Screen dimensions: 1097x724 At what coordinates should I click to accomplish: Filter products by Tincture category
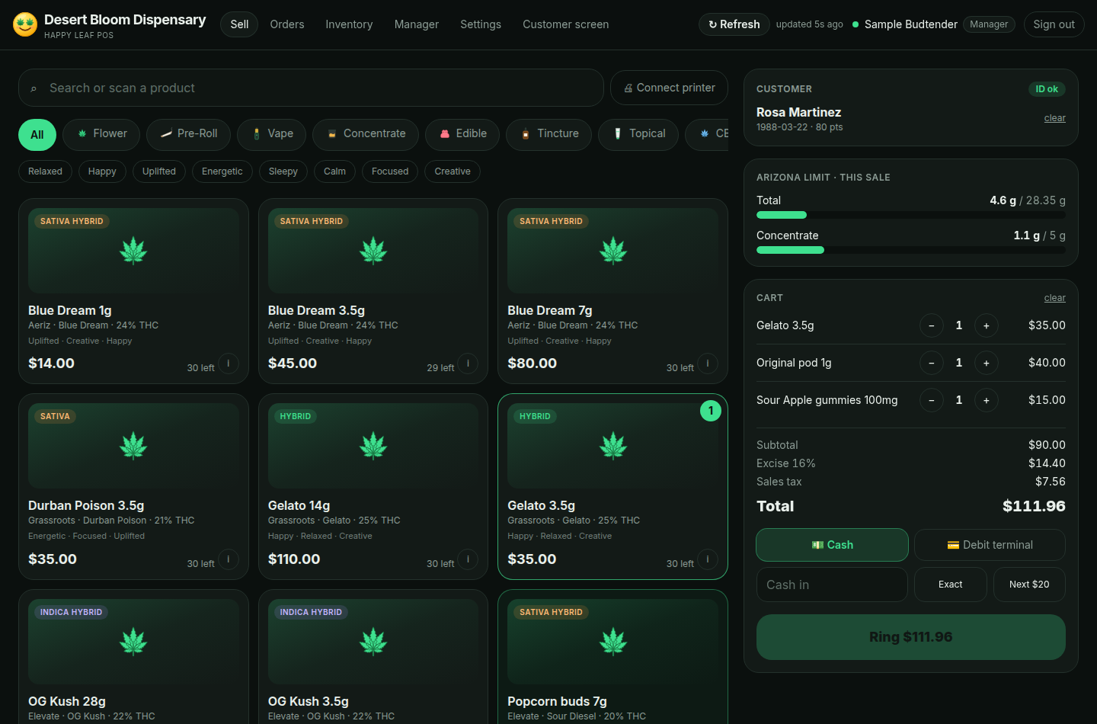548,134
